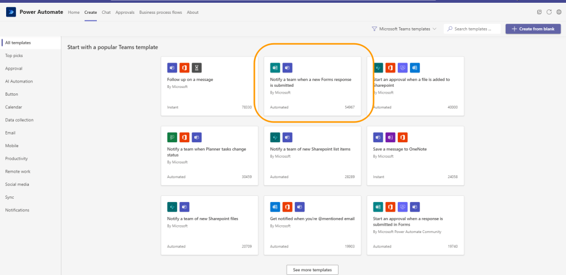Click See more templates button

pos(312,269)
